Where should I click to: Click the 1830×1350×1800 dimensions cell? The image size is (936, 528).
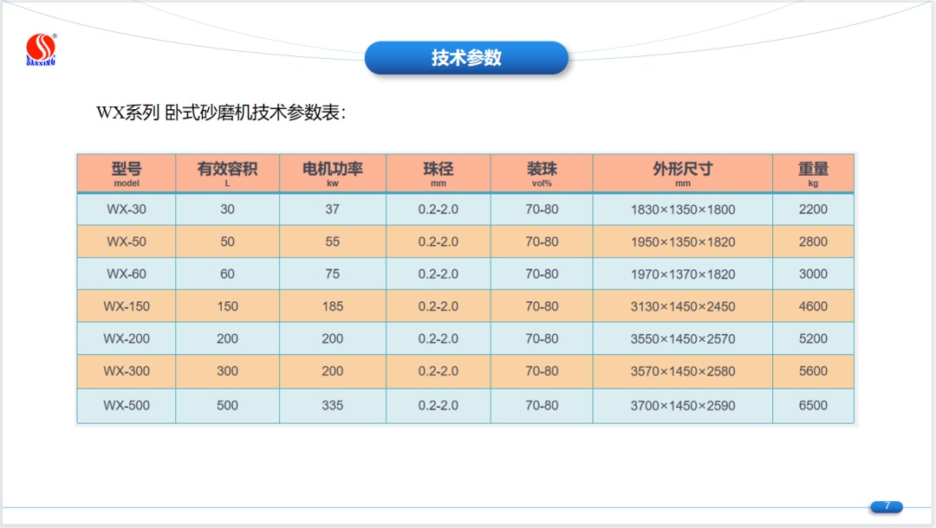click(682, 209)
